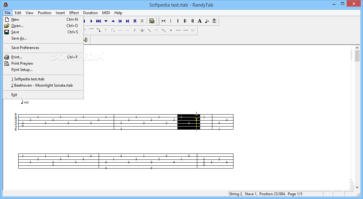
Task: Click scrollbar down arrow
Action: tap(357, 187)
